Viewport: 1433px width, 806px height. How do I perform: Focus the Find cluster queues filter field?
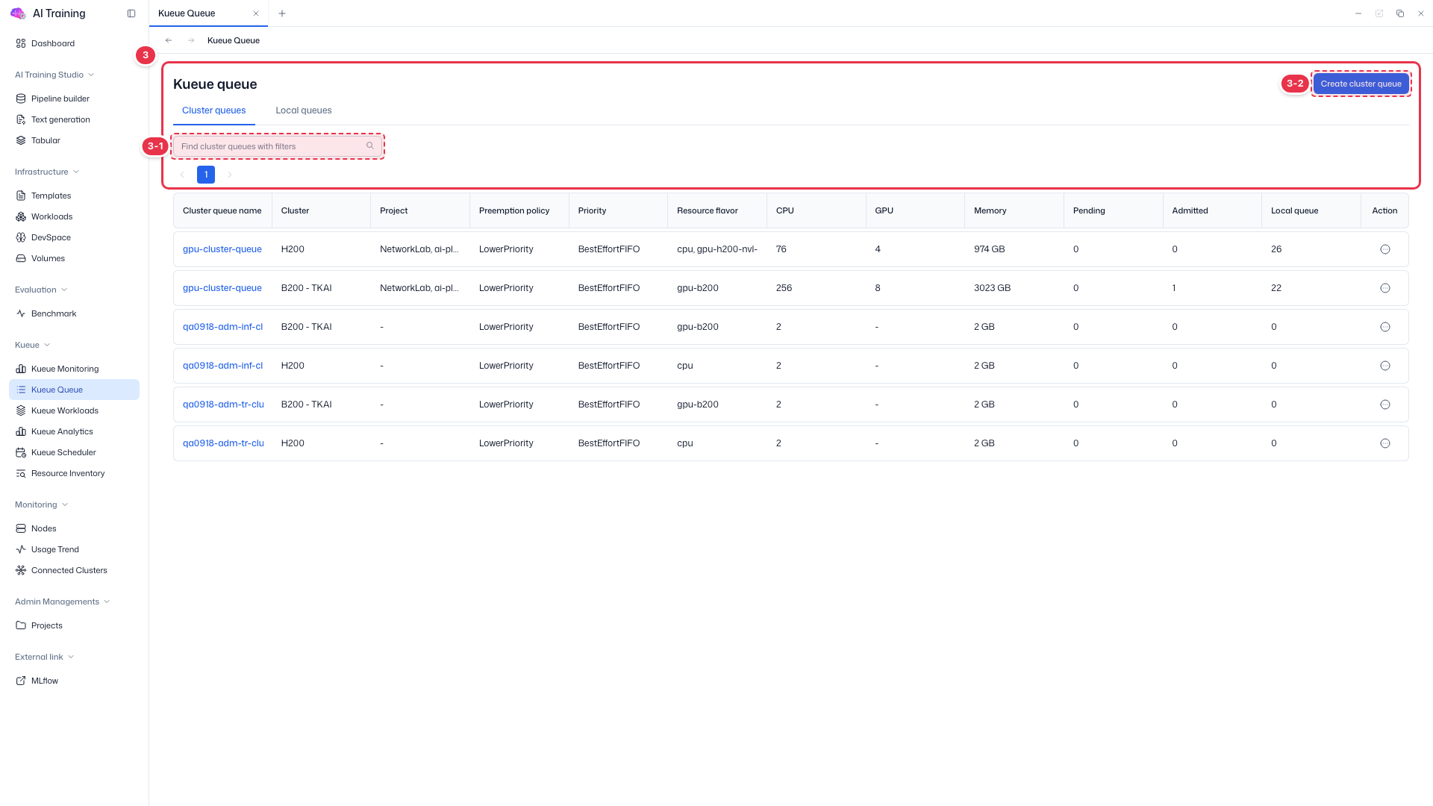click(277, 146)
